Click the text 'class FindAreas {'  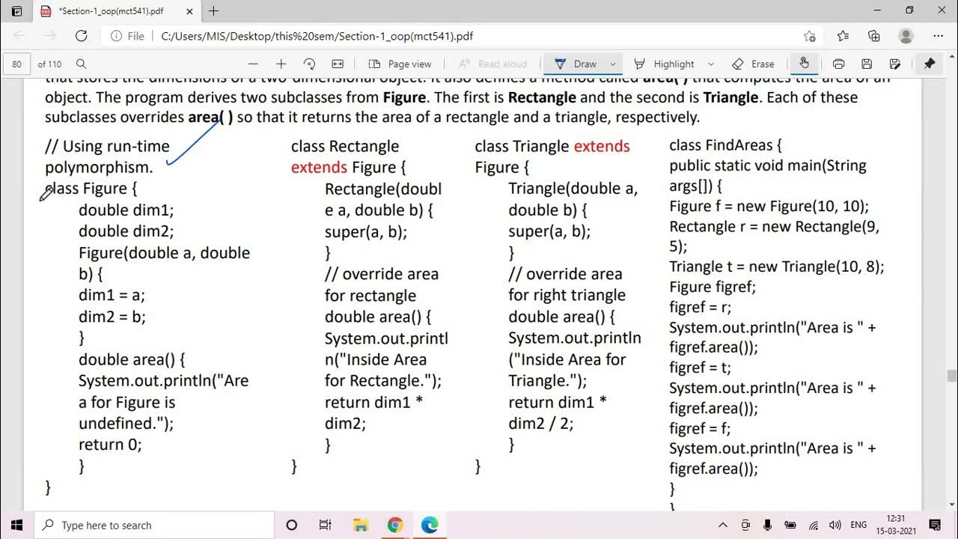725,144
